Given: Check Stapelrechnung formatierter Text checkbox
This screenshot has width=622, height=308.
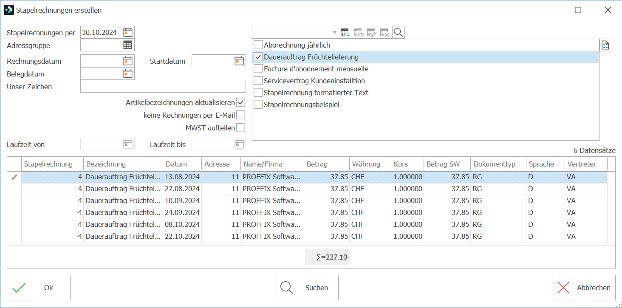Looking at the screenshot, I should click(258, 93).
